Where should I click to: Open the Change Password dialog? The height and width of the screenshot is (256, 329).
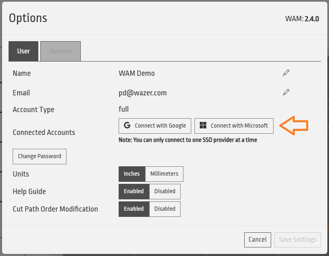pyautogui.click(x=40, y=156)
